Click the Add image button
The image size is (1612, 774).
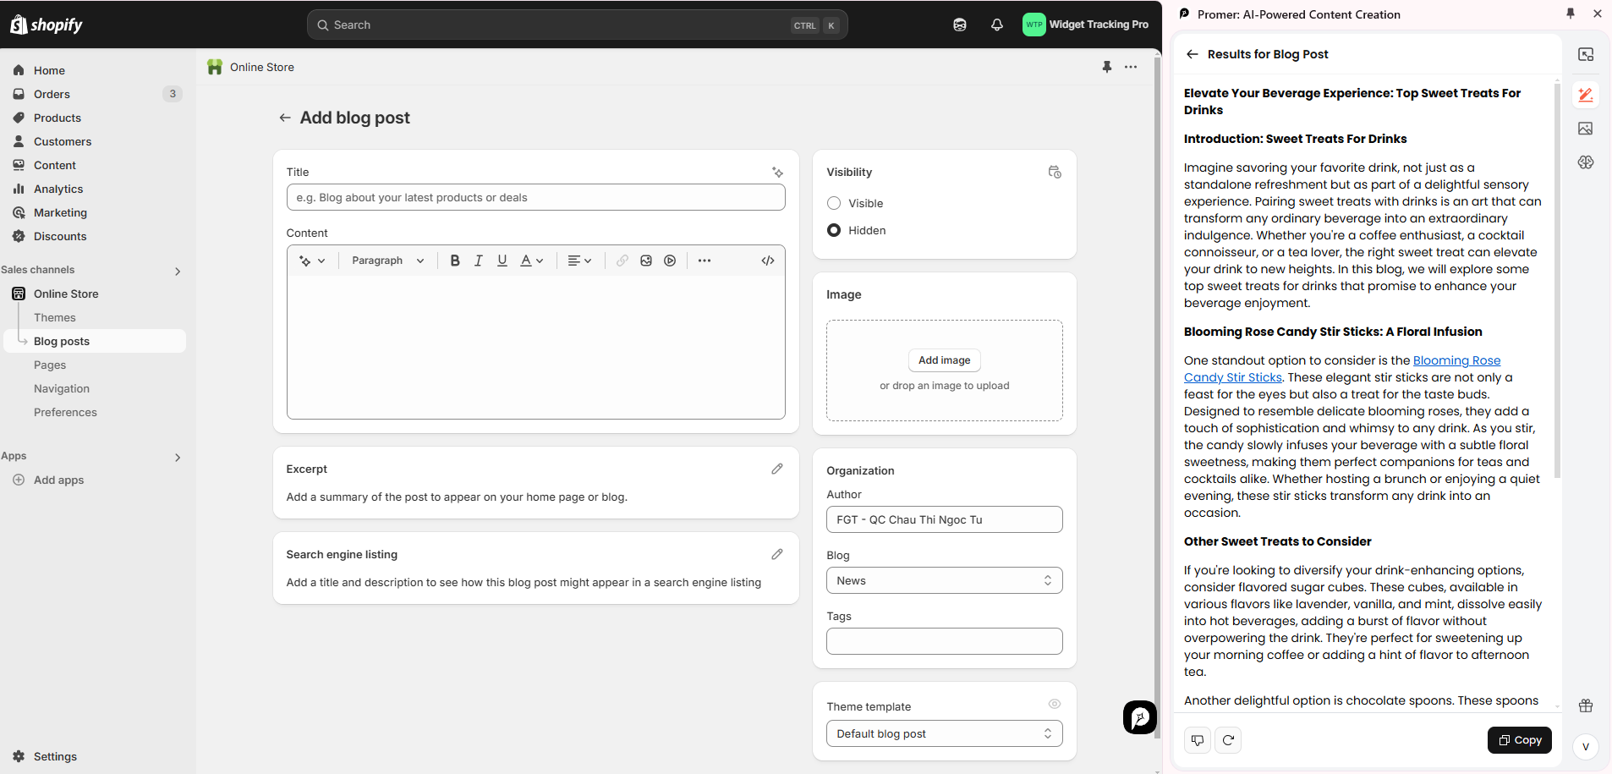pyautogui.click(x=944, y=360)
